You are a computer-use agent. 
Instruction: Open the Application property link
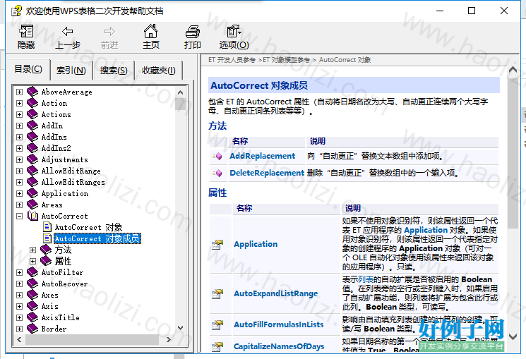click(256, 244)
